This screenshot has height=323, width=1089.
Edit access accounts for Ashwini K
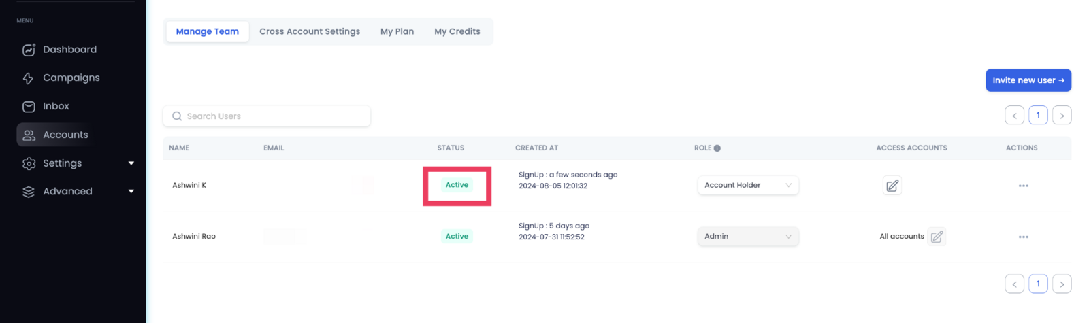[892, 186]
